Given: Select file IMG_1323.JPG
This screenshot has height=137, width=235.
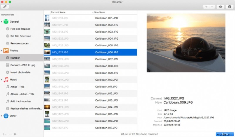Looking at the screenshot, I should [x=60, y=38].
